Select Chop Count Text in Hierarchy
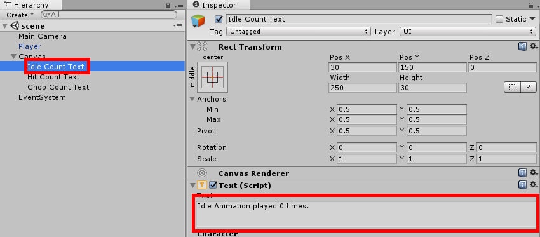540x237 pixels. 58,87
